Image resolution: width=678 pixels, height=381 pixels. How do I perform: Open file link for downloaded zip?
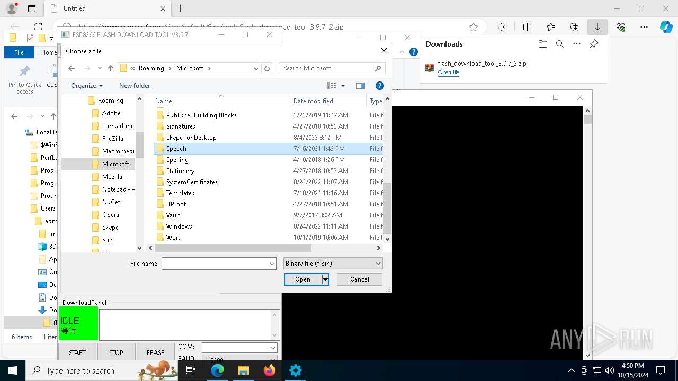click(449, 72)
